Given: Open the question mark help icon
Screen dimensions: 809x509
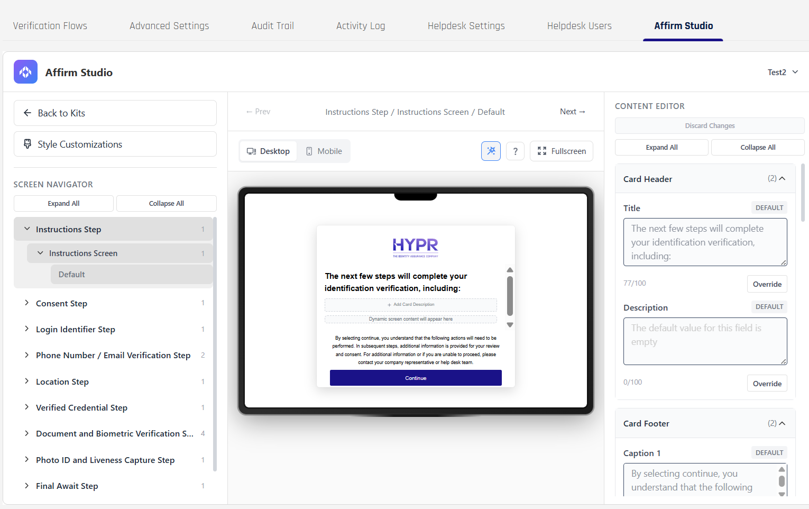Looking at the screenshot, I should pyautogui.click(x=515, y=151).
